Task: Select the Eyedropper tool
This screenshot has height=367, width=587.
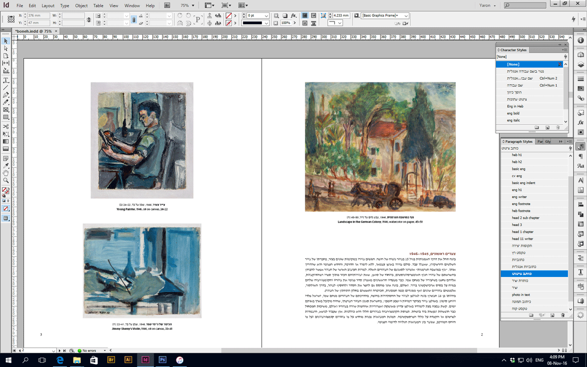Action: [6, 165]
